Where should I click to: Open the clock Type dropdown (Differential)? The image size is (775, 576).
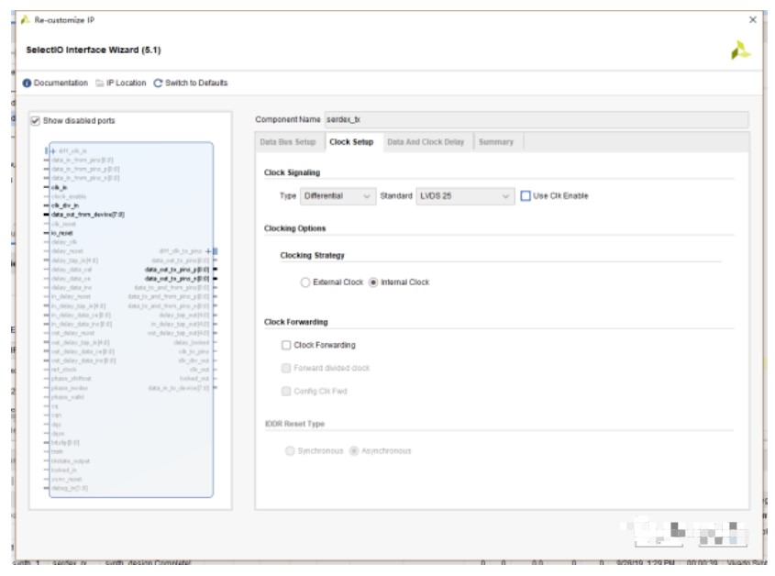[x=338, y=195]
